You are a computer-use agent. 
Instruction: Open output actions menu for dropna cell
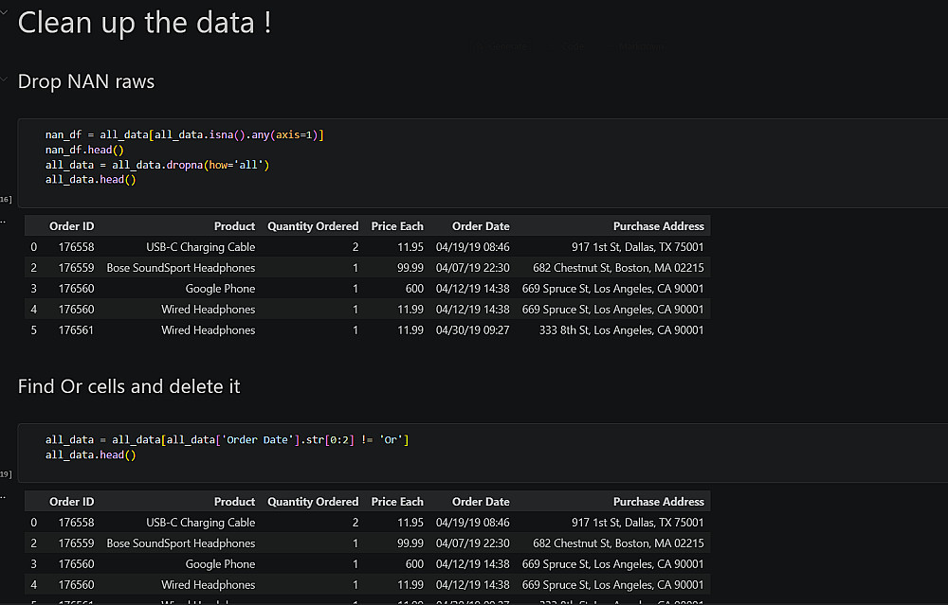pos(3,221)
